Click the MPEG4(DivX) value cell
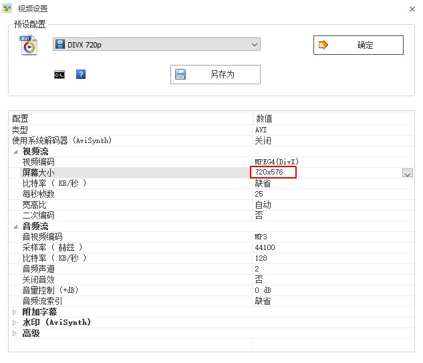This screenshot has width=423, height=363. [x=277, y=162]
